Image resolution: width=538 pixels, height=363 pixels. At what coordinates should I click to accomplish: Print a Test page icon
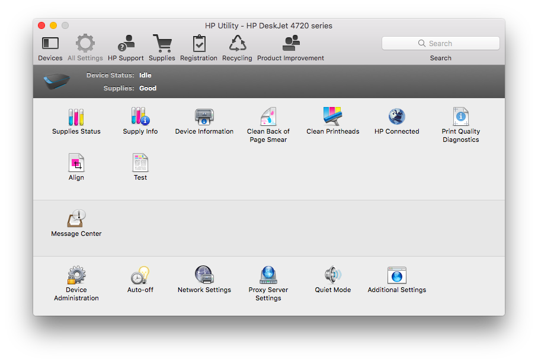[140, 163]
